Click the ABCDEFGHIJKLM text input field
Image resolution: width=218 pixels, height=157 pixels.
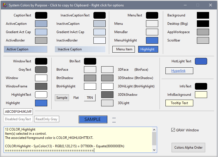18,112
